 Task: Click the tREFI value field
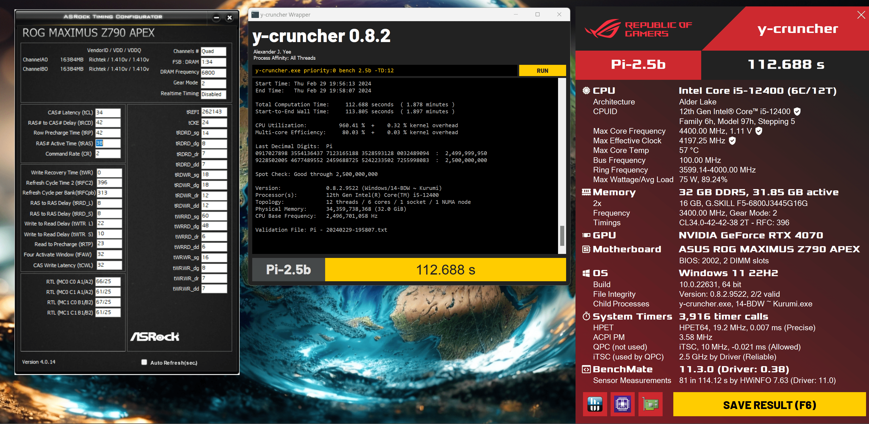click(x=214, y=112)
